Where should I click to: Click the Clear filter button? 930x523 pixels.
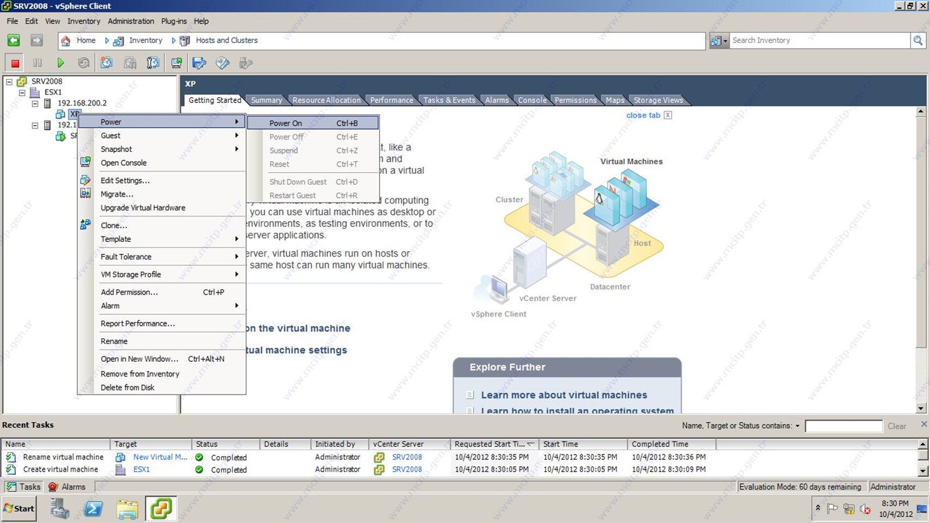[x=896, y=426]
